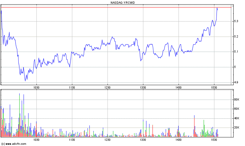Click the 1030 time label under the volume chart
Image resolution: width=245 pixels, height=146 pixels.
click(x=36, y=140)
